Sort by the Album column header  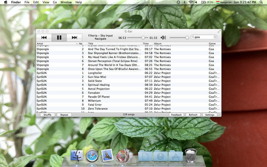coord(181,44)
